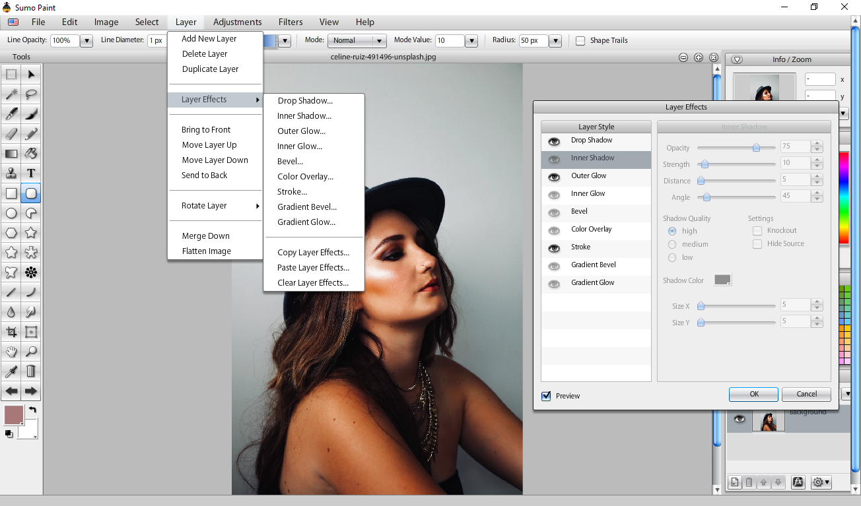
Task: Grab the Hand tool for panning
Action: (11, 352)
